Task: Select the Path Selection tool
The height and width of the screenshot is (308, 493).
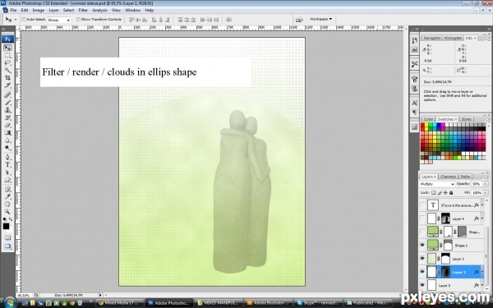Action: 8,172
